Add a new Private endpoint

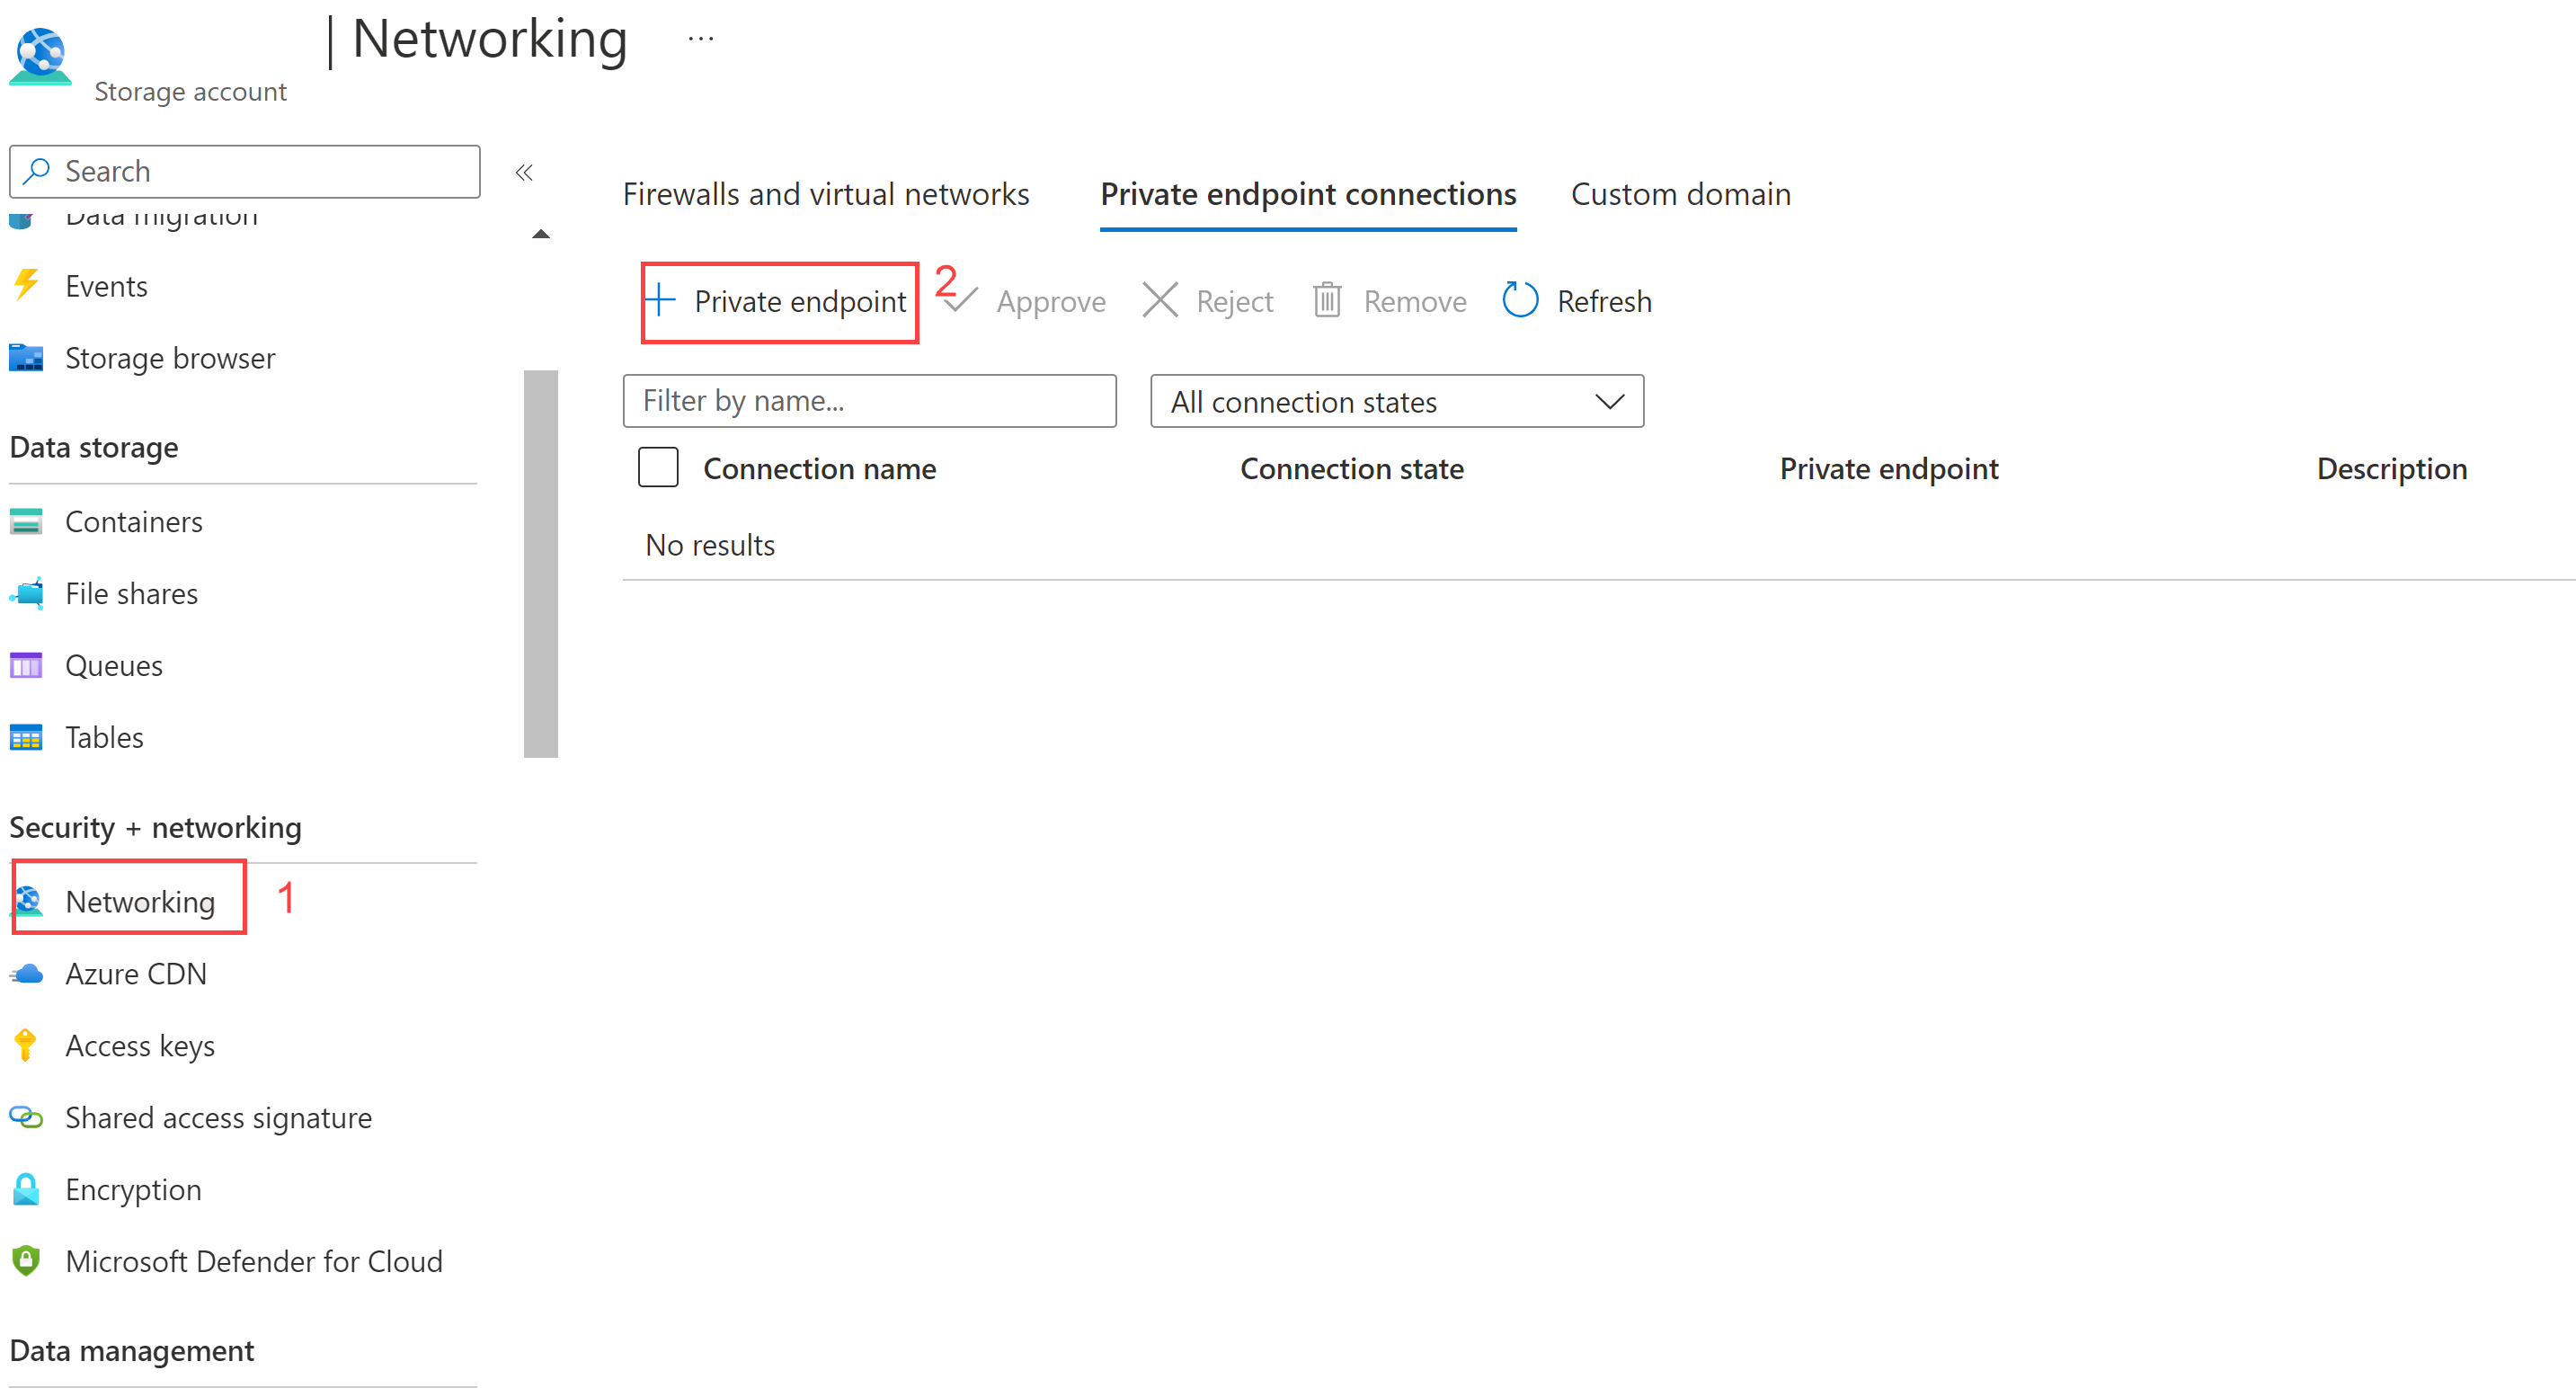(x=779, y=301)
